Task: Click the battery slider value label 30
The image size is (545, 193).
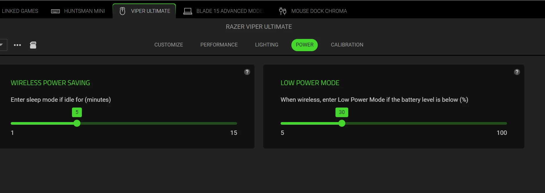Action: (342, 112)
